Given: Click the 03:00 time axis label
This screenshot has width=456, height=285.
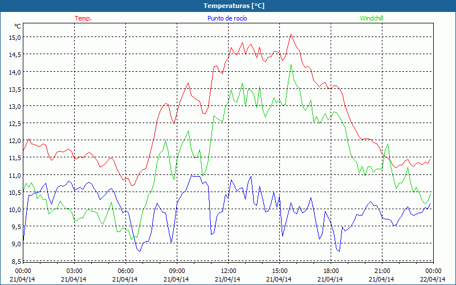Looking at the screenshot, I should point(74,271).
